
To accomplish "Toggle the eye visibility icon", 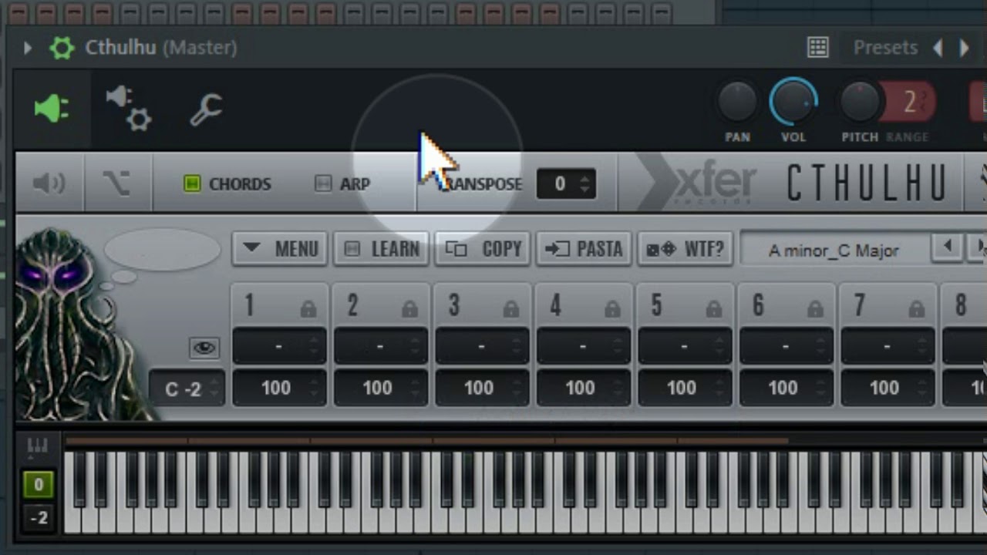I will pos(204,348).
